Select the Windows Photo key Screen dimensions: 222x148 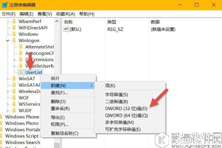point(22,123)
